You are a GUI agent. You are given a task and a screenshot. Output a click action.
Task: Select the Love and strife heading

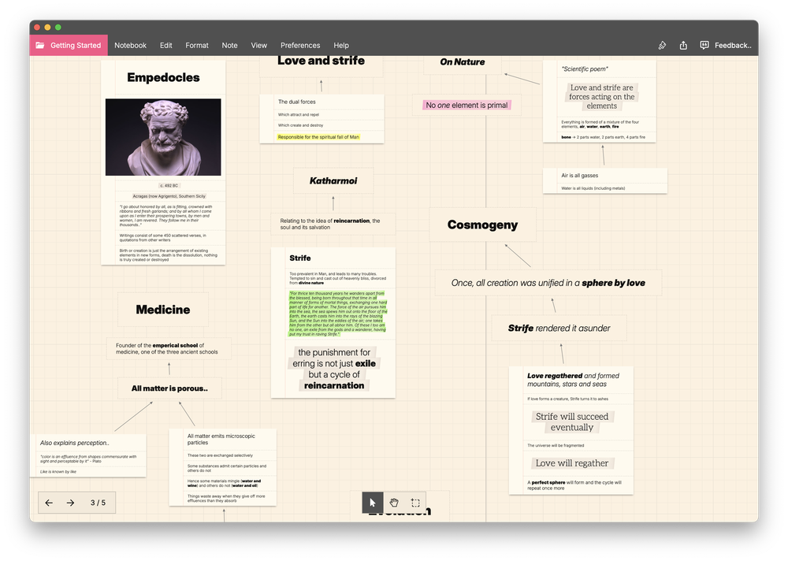[322, 61]
